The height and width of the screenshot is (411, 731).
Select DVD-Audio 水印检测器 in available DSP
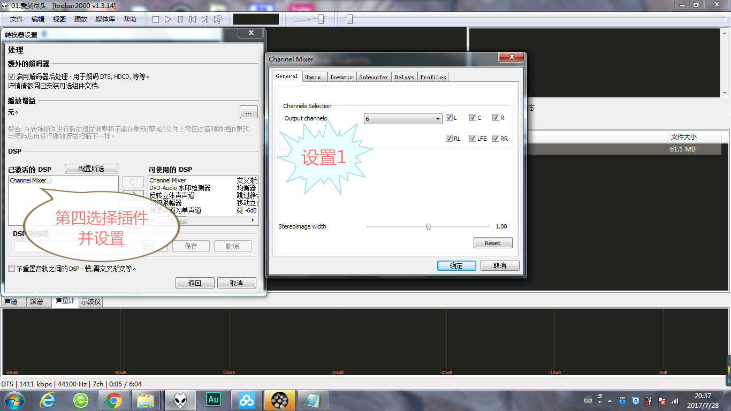point(180,188)
